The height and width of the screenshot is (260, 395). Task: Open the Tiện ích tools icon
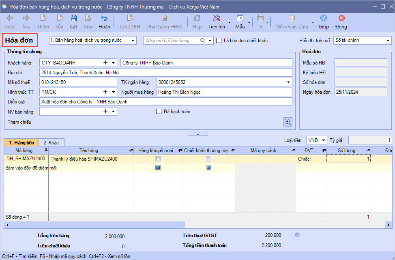pyautogui.click(x=217, y=18)
